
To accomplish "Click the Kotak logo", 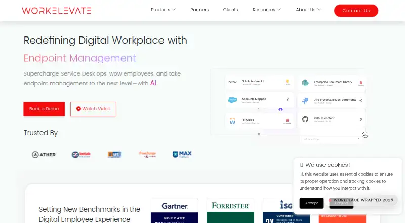I will [x=81, y=155].
